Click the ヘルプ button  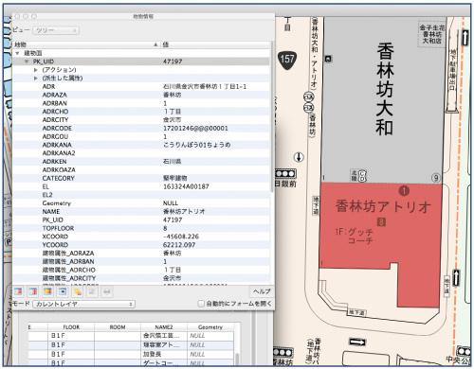click(x=262, y=291)
